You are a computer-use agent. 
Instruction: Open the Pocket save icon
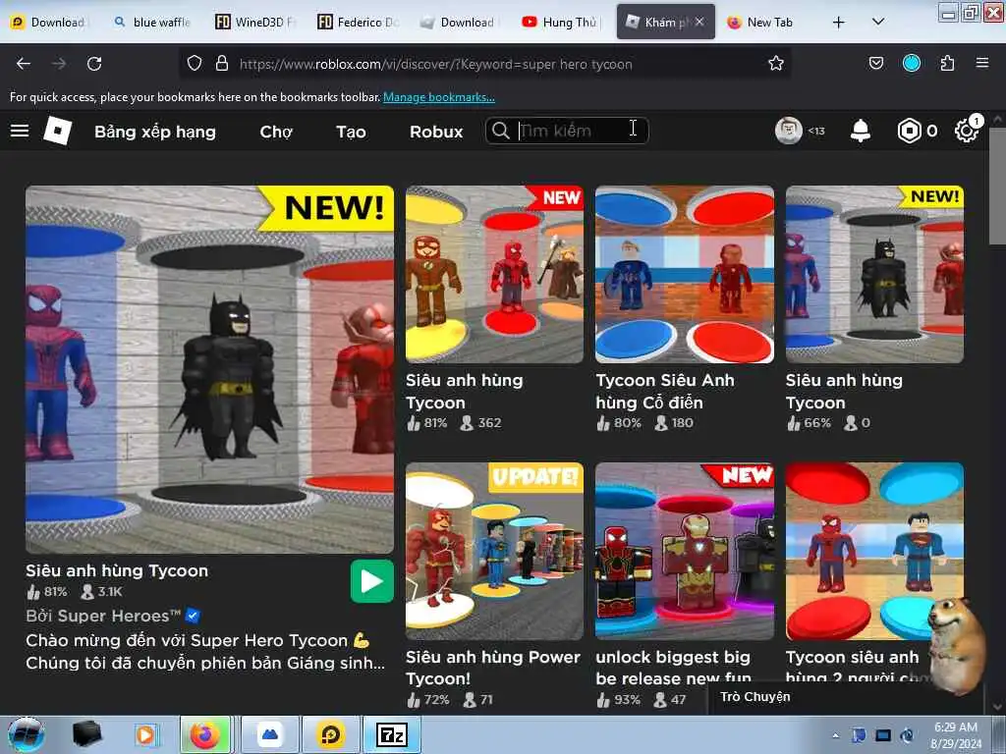tap(875, 64)
